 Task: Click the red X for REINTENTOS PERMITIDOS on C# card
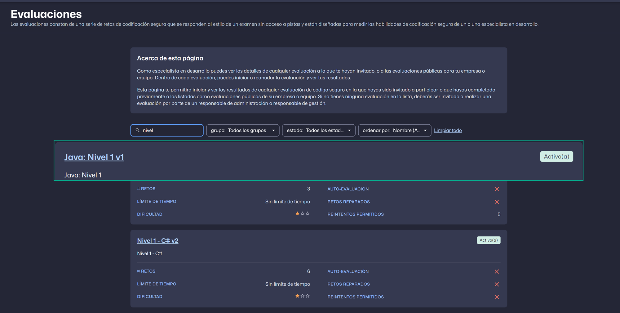point(497,297)
